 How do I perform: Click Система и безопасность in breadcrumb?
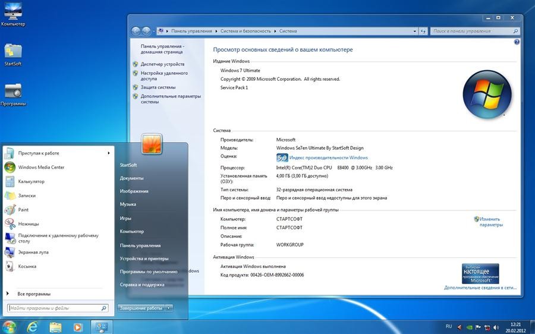(x=246, y=31)
